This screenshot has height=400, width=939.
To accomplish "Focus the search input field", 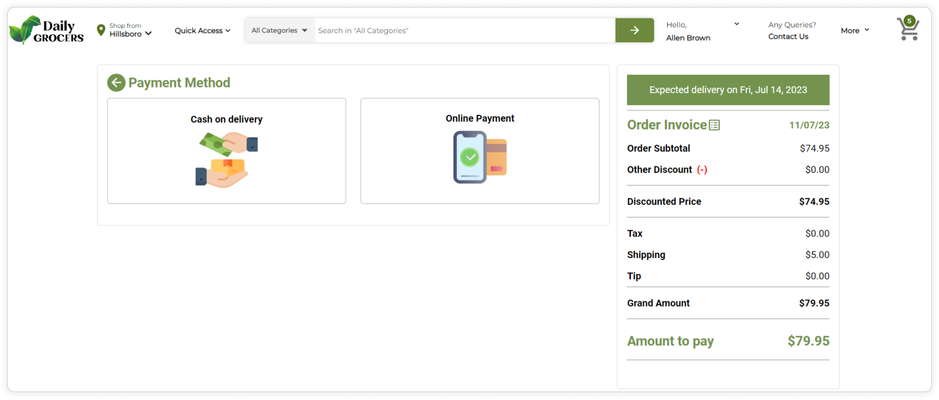I will tap(465, 30).
